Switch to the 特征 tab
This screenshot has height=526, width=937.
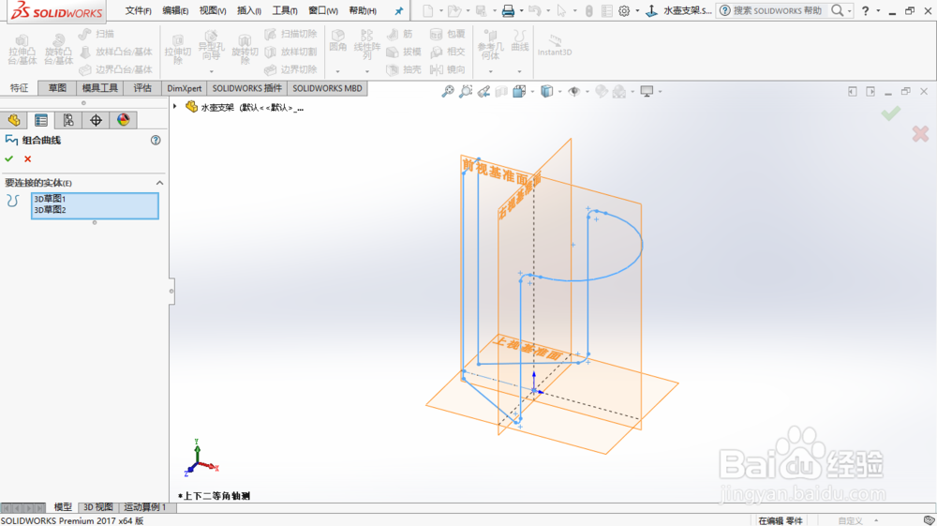point(19,88)
